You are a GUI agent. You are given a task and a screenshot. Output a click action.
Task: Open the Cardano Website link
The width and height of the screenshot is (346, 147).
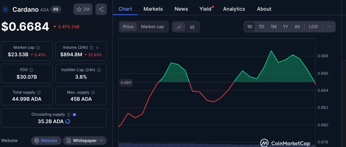(x=46, y=141)
